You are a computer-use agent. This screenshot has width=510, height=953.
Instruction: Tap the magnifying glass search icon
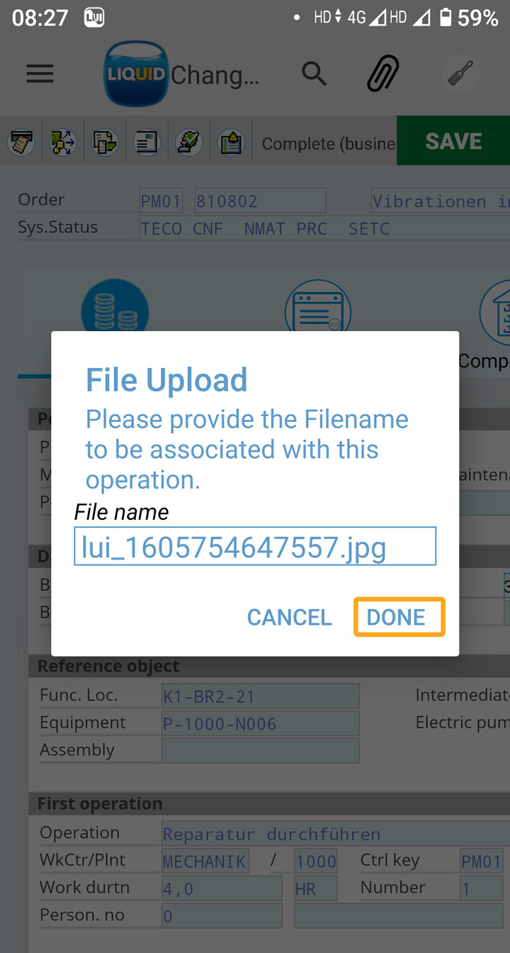coord(314,73)
